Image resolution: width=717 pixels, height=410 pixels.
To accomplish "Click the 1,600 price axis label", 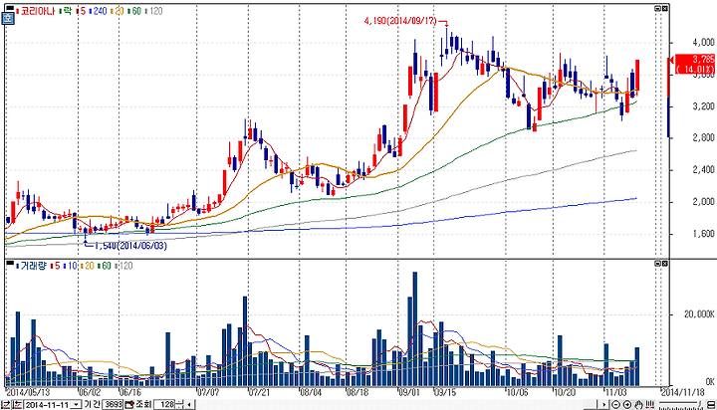I will [703, 234].
